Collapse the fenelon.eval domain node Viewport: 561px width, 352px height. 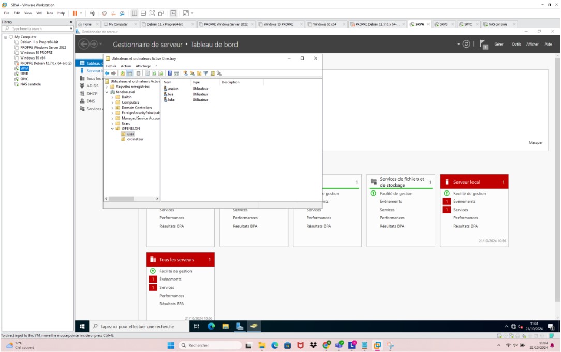click(x=107, y=92)
